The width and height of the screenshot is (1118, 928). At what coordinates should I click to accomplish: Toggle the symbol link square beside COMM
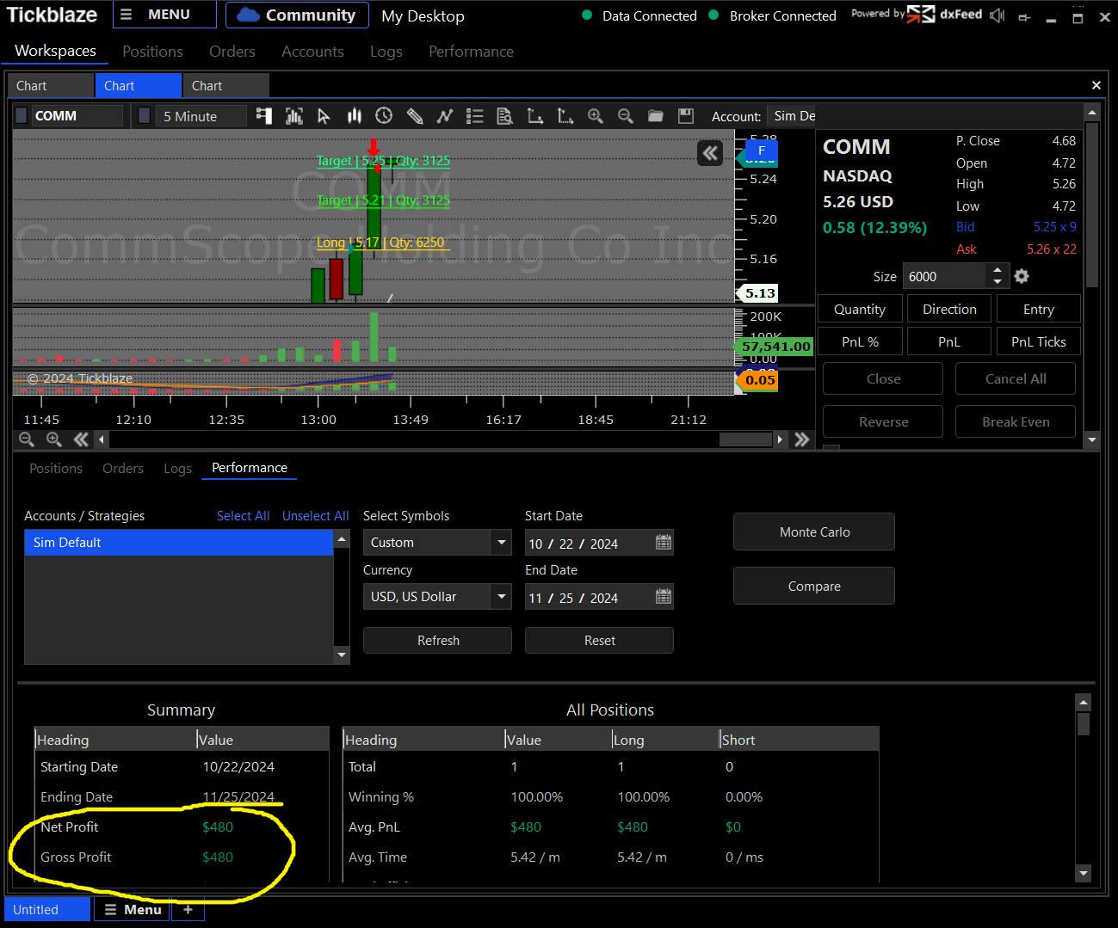pyautogui.click(x=22, y=115)
